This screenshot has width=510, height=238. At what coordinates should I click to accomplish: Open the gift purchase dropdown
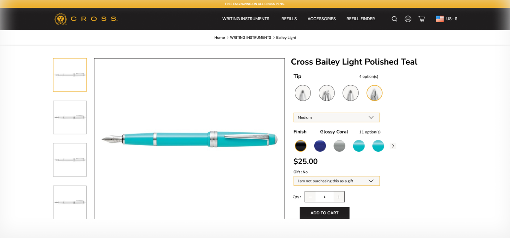coord(336,181)
